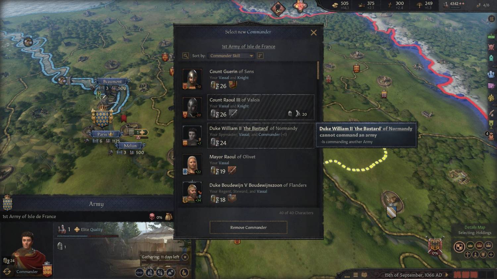Switch to the Faith cross map mode
Viewport: 497px width, 279px height.
[x=468, y=254]
